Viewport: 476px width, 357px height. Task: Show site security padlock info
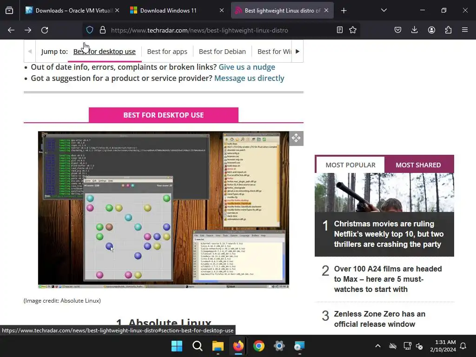click(103, 30)
